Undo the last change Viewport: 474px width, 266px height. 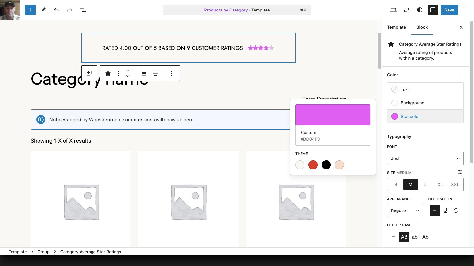57,10
